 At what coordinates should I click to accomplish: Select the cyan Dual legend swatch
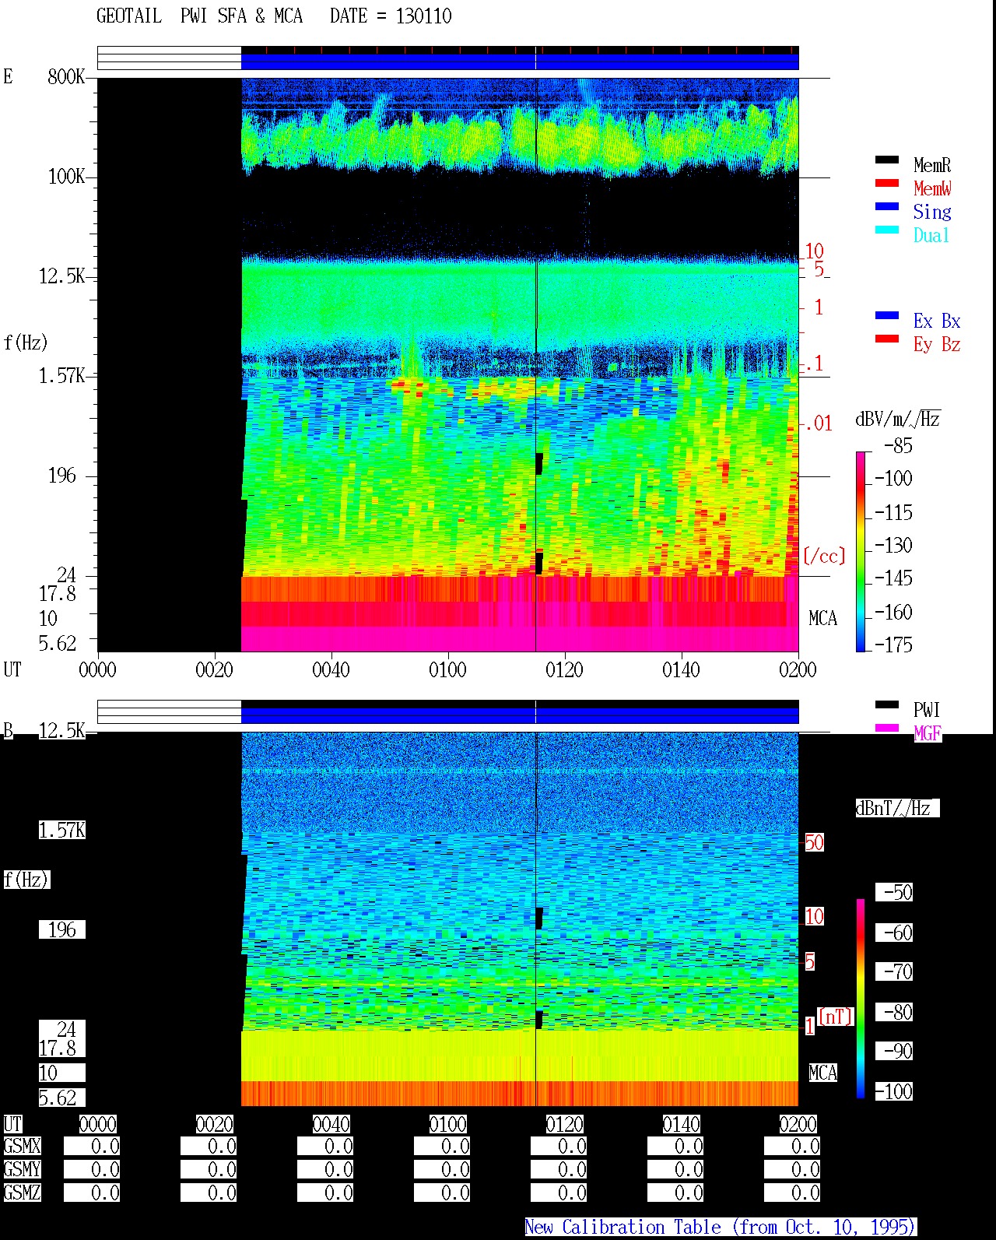[887, 230]
